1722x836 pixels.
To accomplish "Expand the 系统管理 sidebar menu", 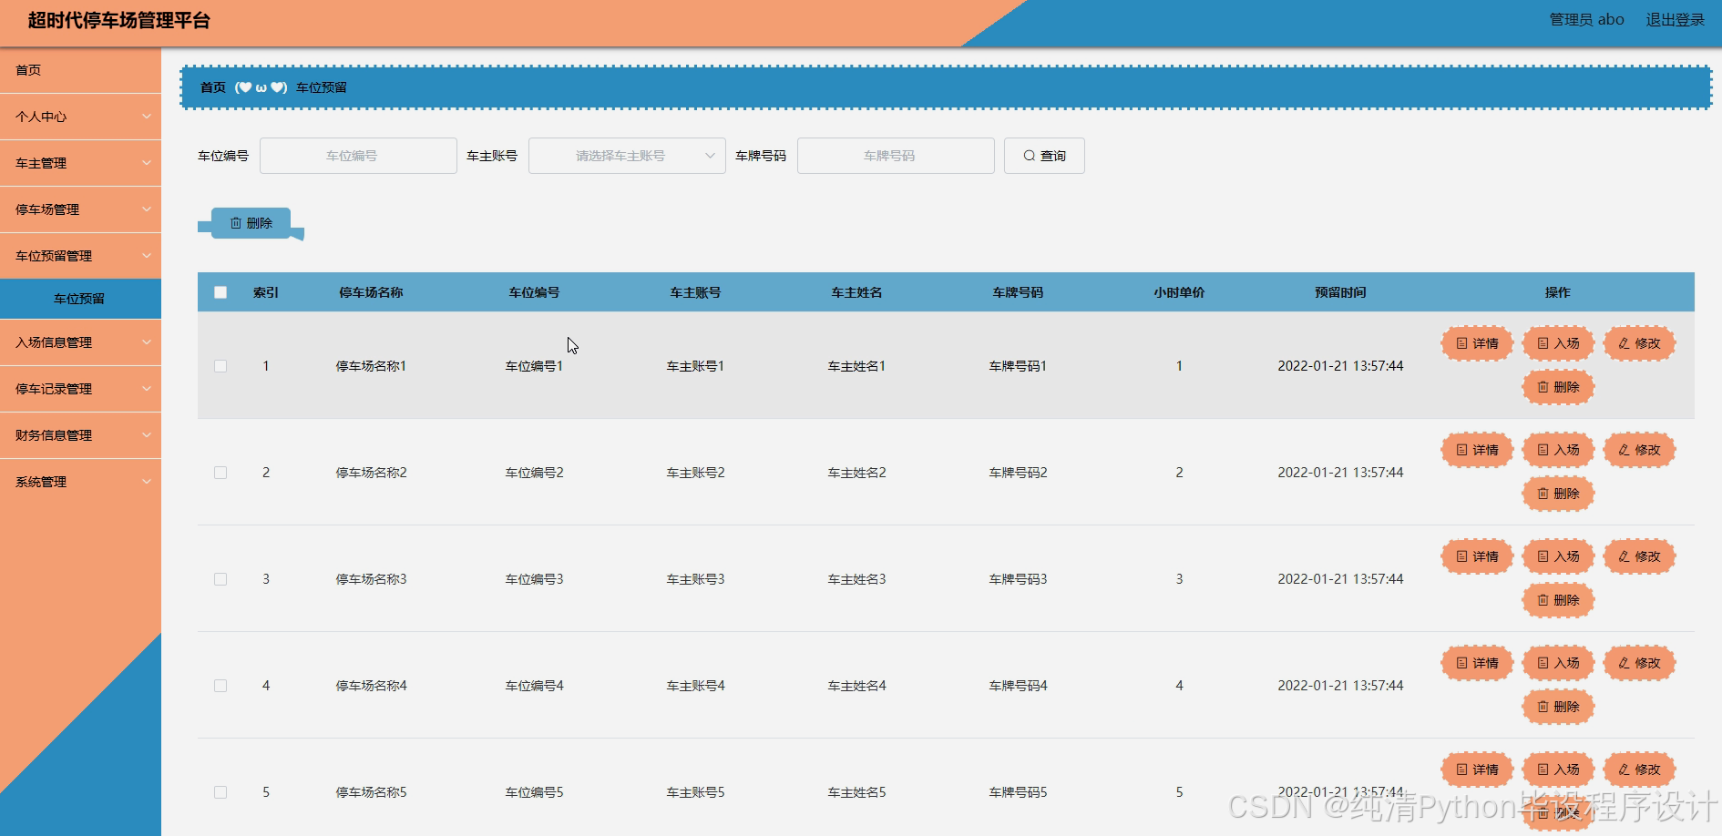I will point(80,482).
